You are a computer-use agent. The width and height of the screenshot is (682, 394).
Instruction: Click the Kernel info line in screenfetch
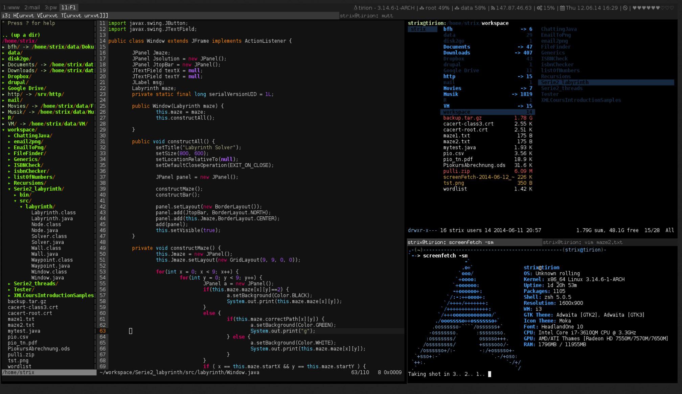pyautogui.click(x=574, y=279)
